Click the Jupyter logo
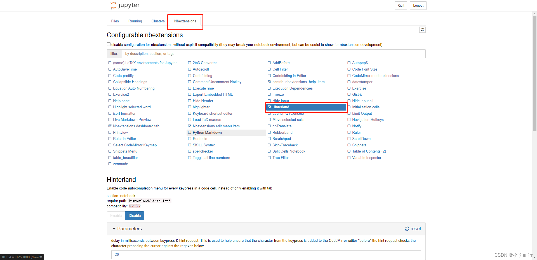Screen dimensions: 537x260 click(125, 5)
